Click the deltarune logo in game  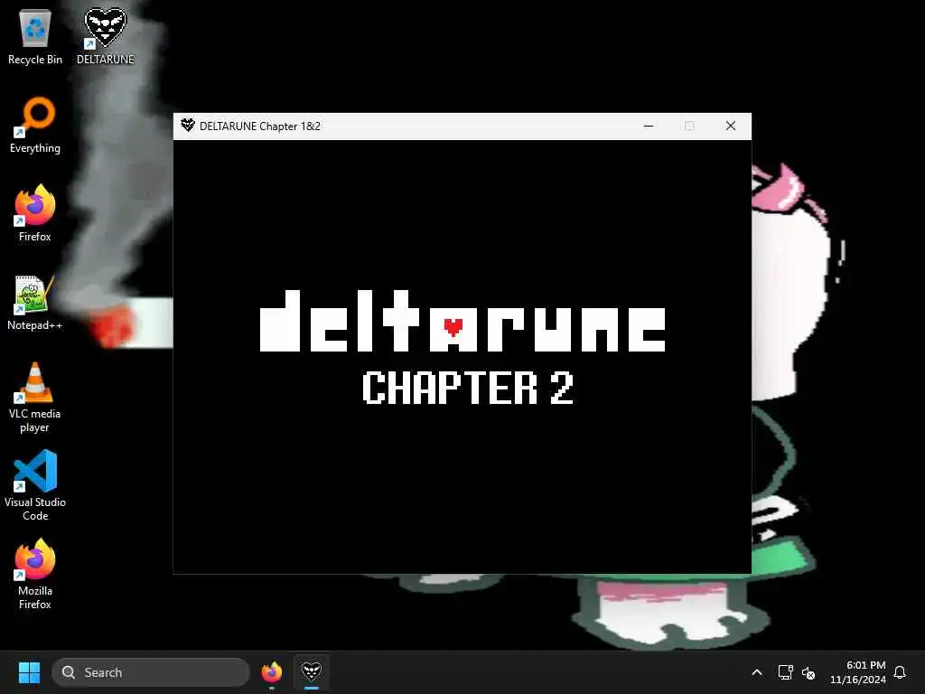[x=463, y=321]
